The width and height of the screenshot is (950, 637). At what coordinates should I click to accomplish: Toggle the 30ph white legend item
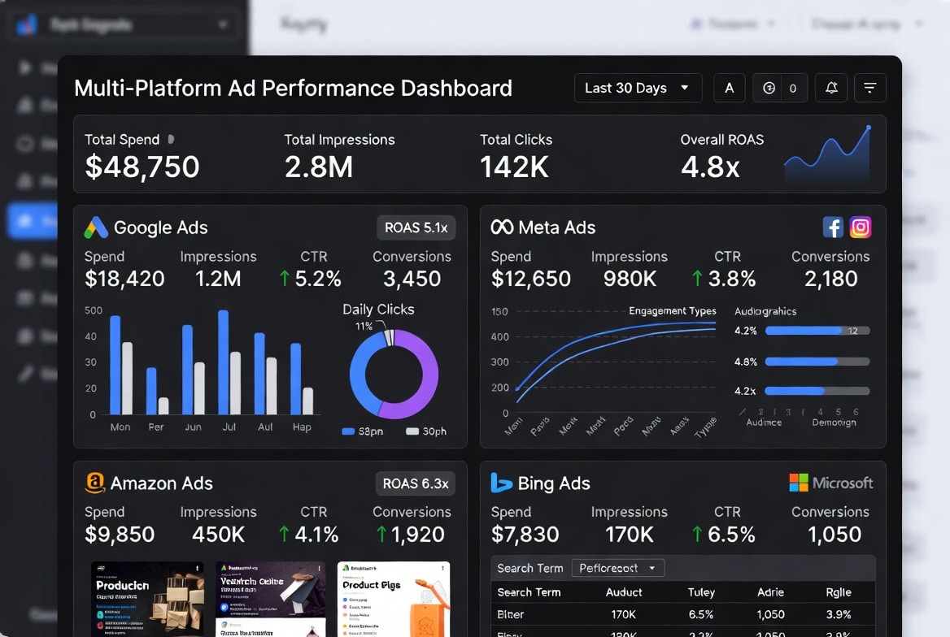point(426,431)
